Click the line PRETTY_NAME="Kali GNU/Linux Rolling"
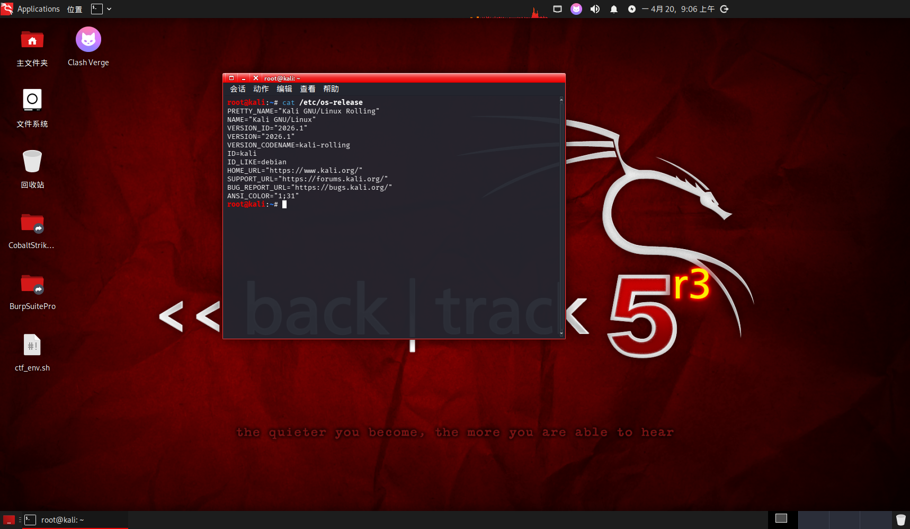 pyautogui.click(x=304, y=111)
